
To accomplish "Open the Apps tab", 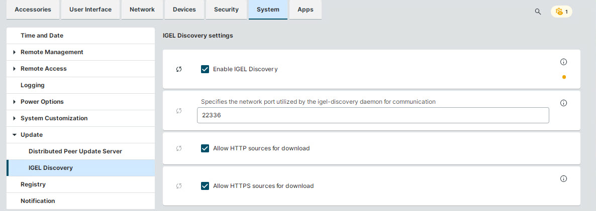I will click(x=306, y=10).
